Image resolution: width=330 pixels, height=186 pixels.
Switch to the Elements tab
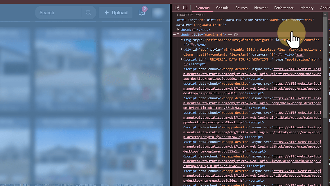click(x=202, y=8)
